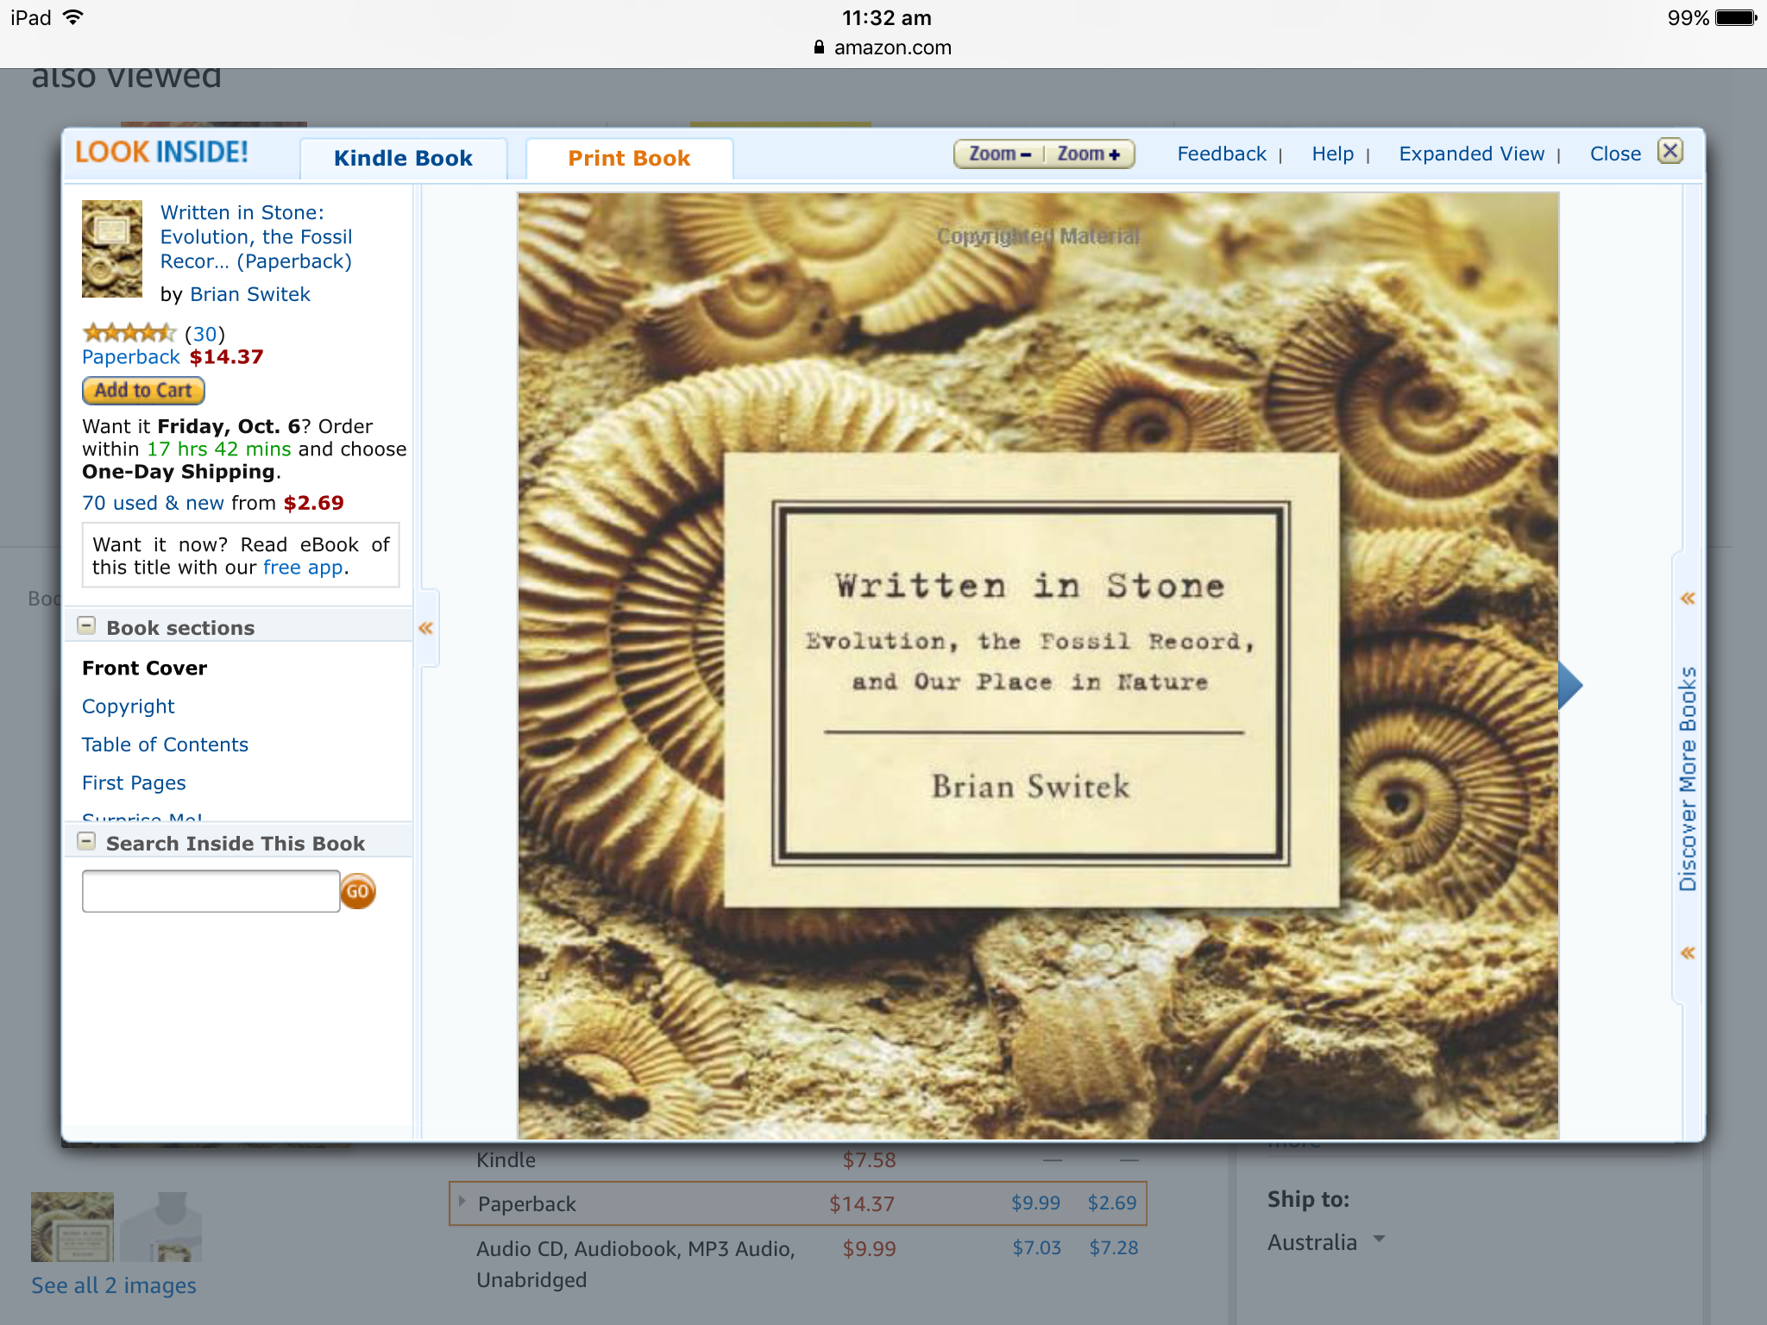The width and height of the screenshot is (1767, 1325).
Task: Collapse the Book sections panel
Action: tap(86, 625)
